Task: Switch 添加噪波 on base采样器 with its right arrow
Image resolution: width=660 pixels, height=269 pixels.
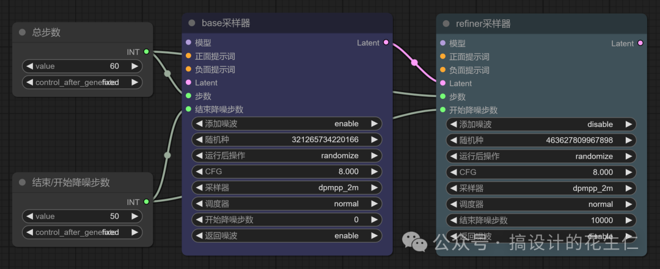Action: (374, 124)
